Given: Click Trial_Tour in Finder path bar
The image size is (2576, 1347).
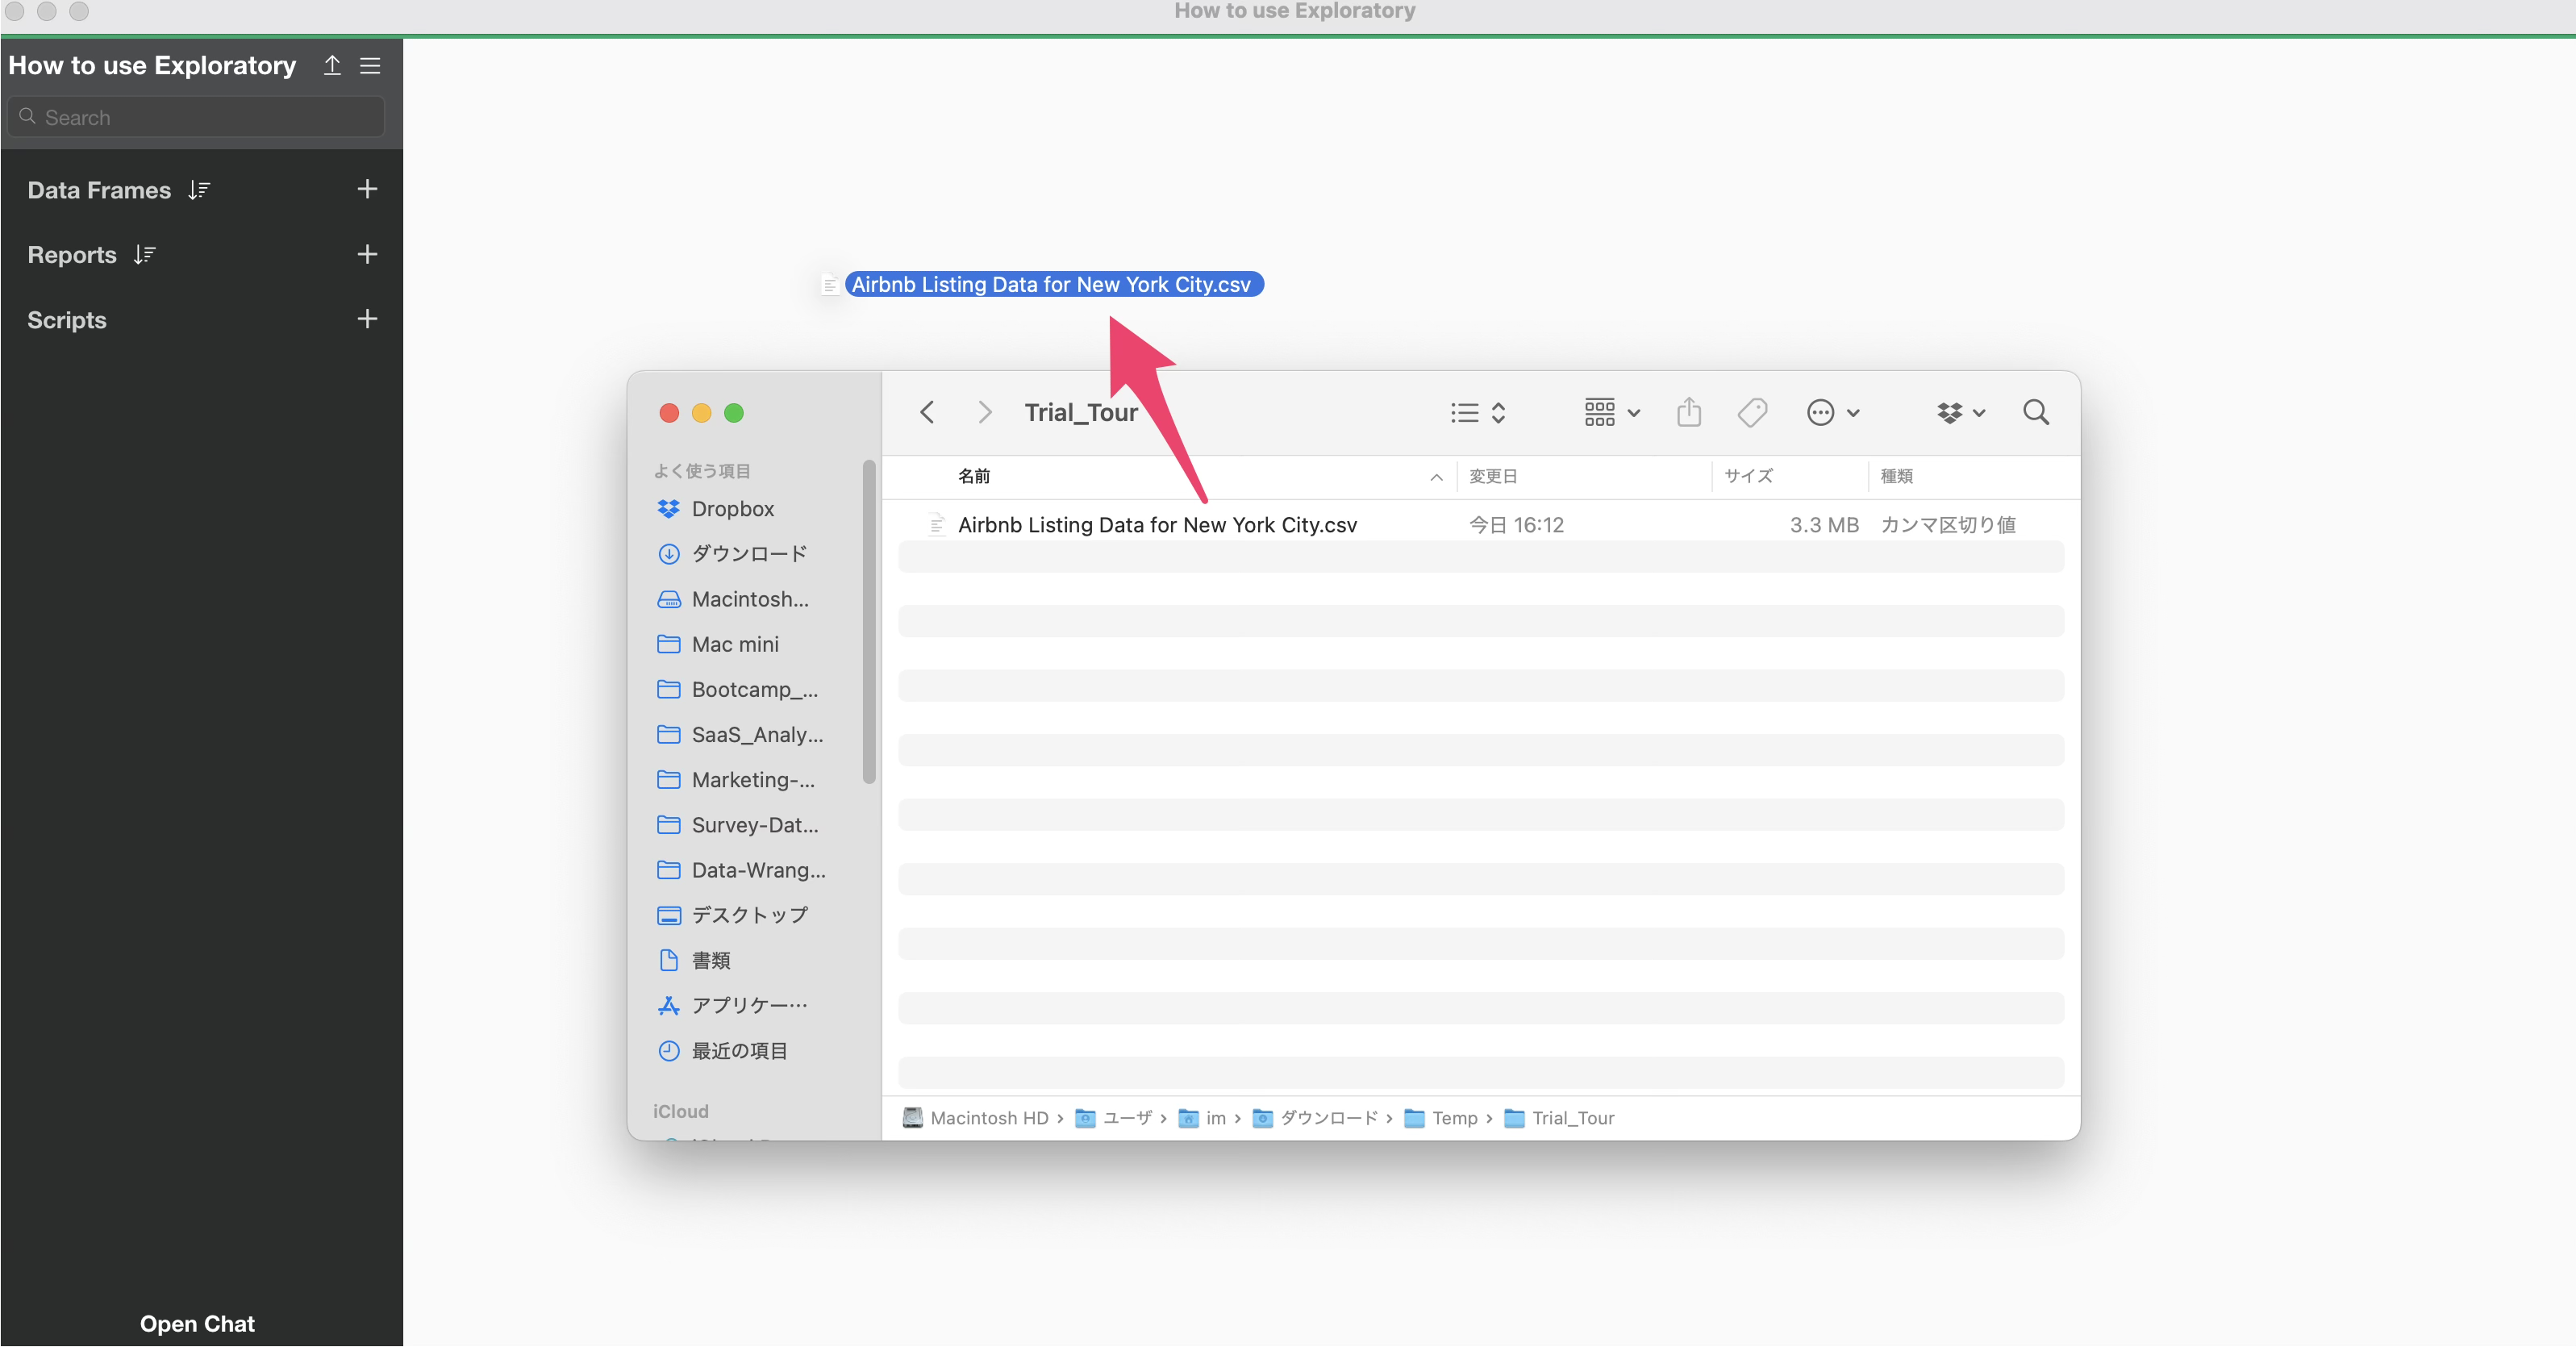Looking at the screenshot, I should click(1559, 1118).
